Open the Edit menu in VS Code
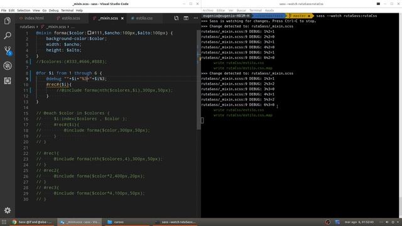 (x=11, y=11)
